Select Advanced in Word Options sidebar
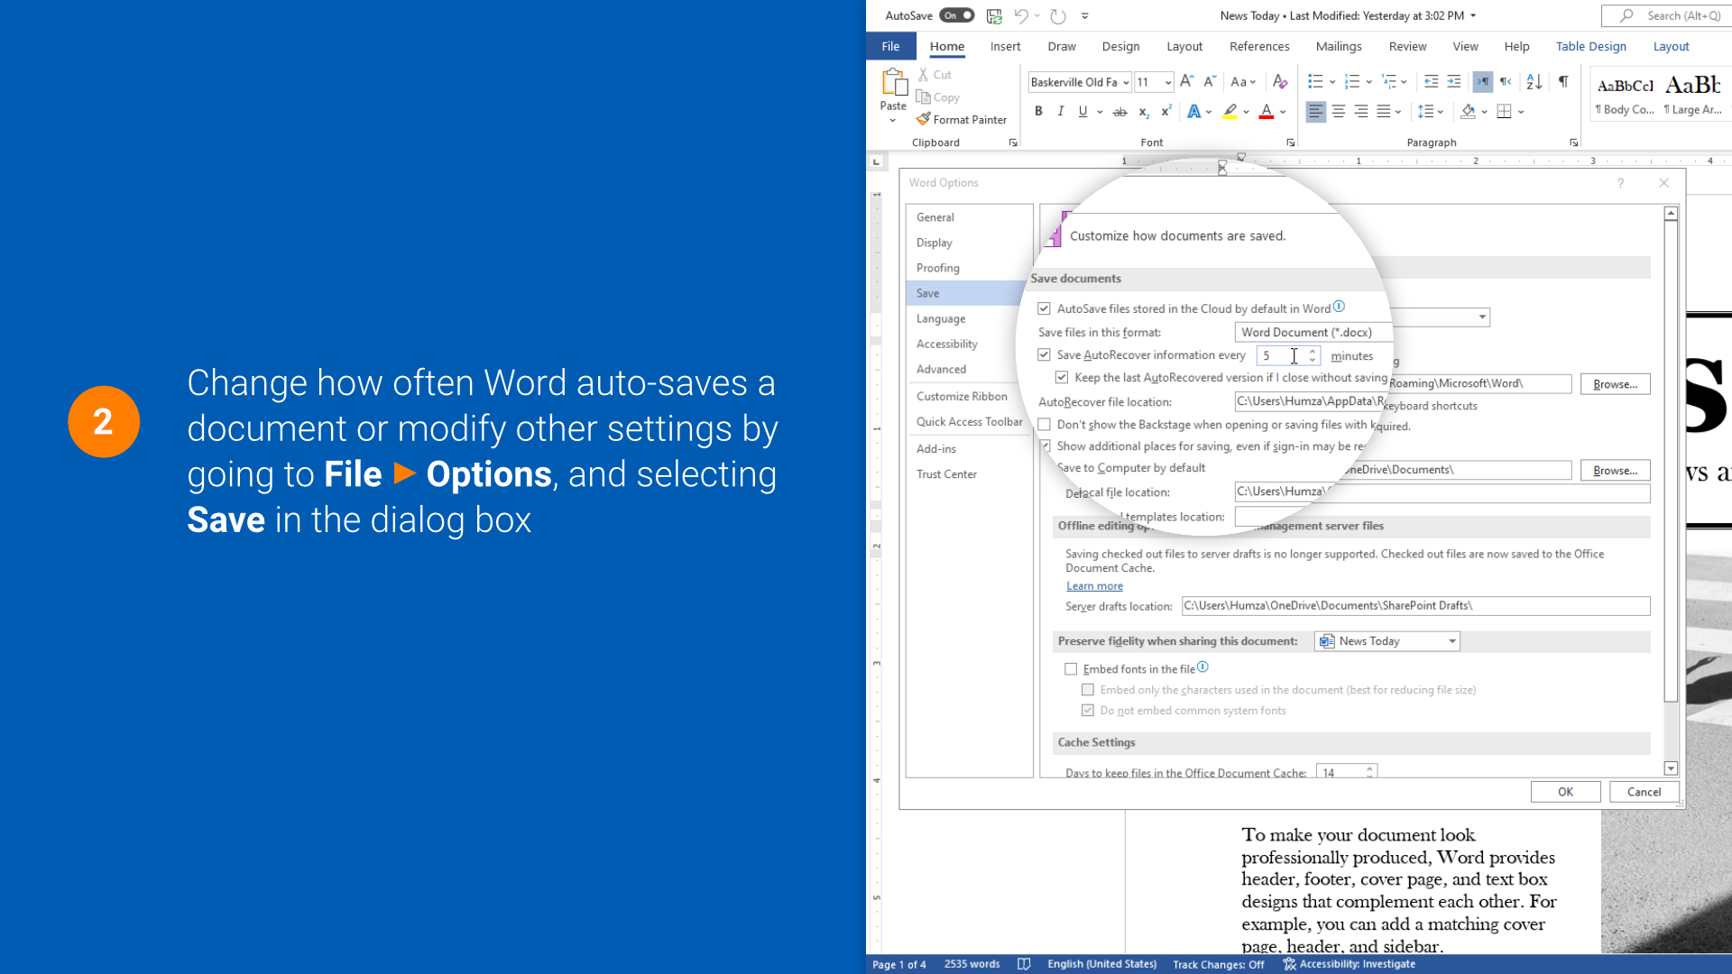This screenshot has height=974, width=1732. click(x=941, y=369)
